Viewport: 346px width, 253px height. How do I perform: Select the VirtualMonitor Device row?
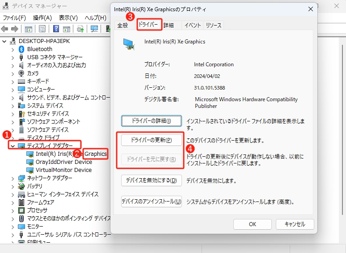(59, 170)
